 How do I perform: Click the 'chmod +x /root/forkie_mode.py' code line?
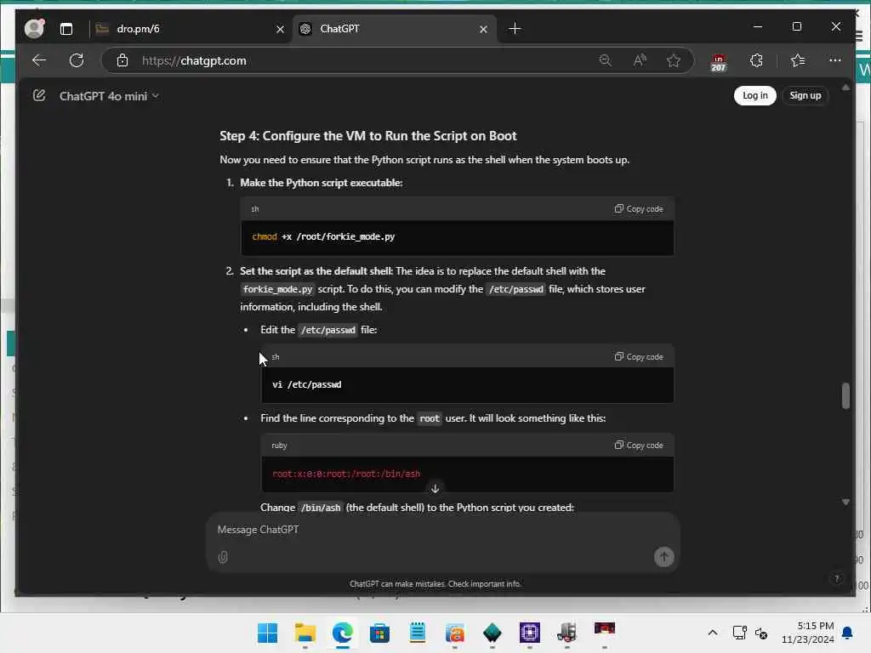coord(323,236)
